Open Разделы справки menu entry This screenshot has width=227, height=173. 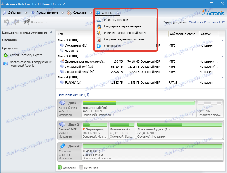coord(125,20)
